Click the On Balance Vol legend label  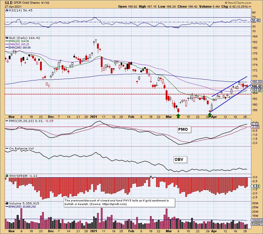coord(21,148)
